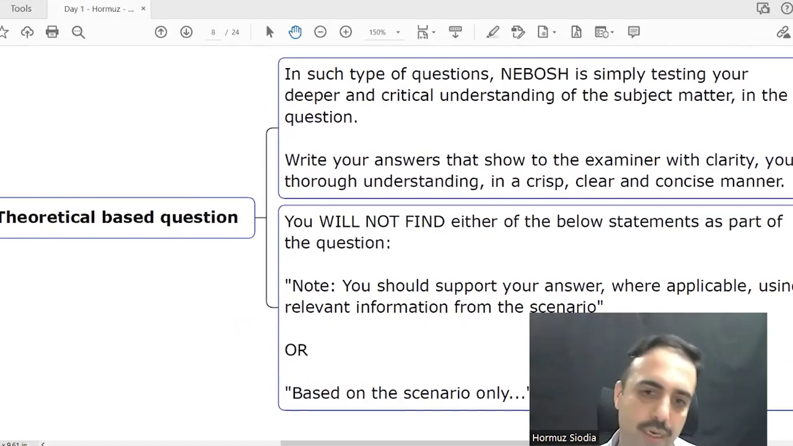Image resolution: width=793 pixels, height=446 pixels.
Task: Switch to the Tools tab
Action: (x=21, y=9)
